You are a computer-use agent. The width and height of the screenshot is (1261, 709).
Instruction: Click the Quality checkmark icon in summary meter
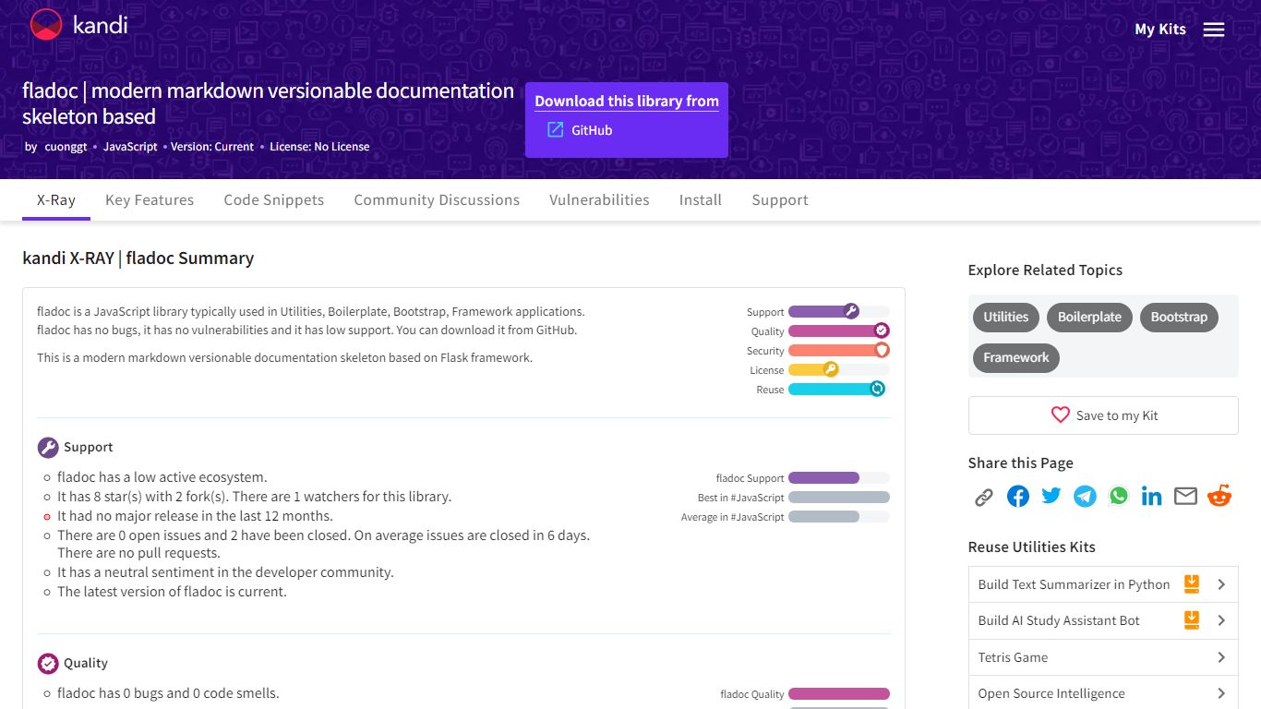(x=882, y=330)
